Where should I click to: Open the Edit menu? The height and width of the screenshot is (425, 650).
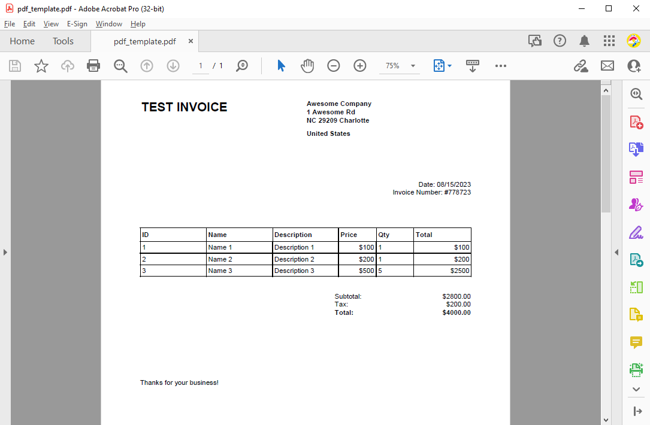click(x=29, y=24)
